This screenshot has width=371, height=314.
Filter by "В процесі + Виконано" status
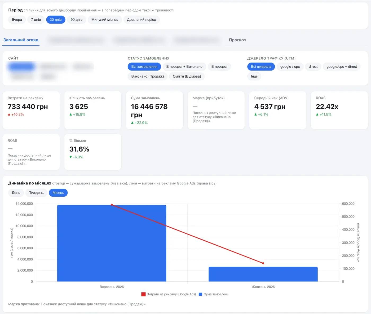coord(184,67)
